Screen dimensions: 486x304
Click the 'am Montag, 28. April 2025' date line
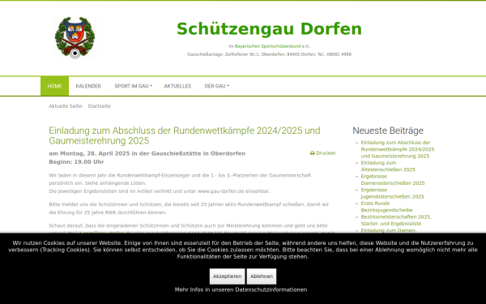(x=147, y=153)
